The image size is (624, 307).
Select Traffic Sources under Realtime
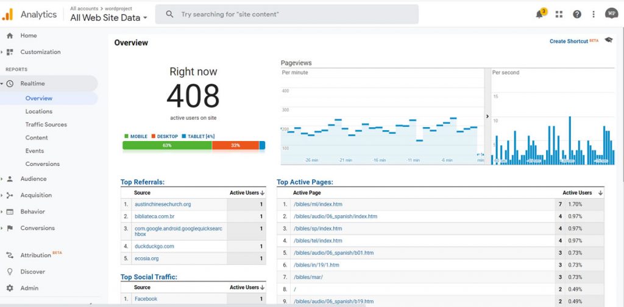click(46, 125)
